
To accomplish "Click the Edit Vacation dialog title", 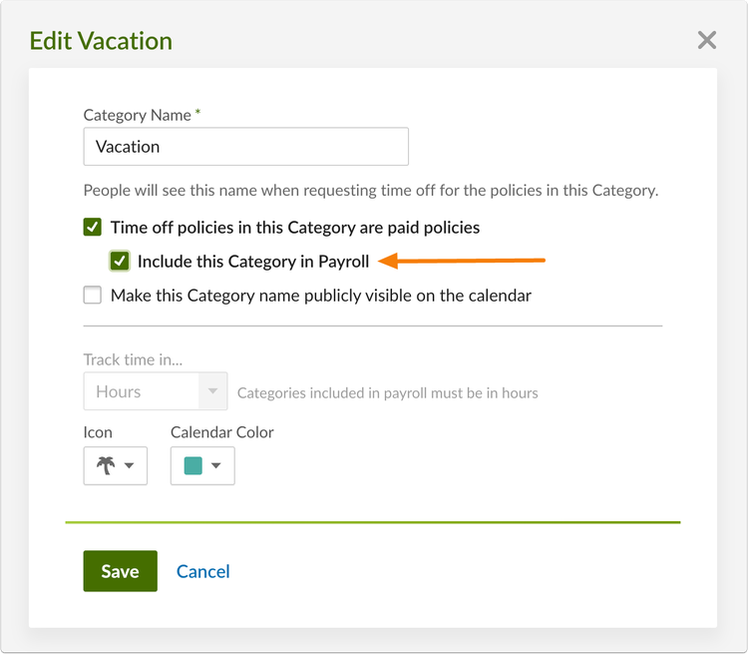I will 101,41.
